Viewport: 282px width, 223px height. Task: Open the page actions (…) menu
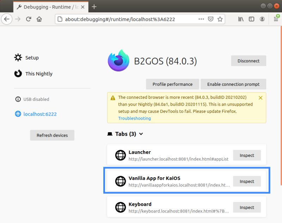(x=201, y=19)
